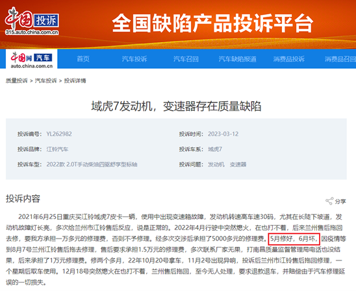Screen dimensions: 356x291
Task: Click the banner title 全国缺陷产品投诉平台
Action: click(212, 23)
